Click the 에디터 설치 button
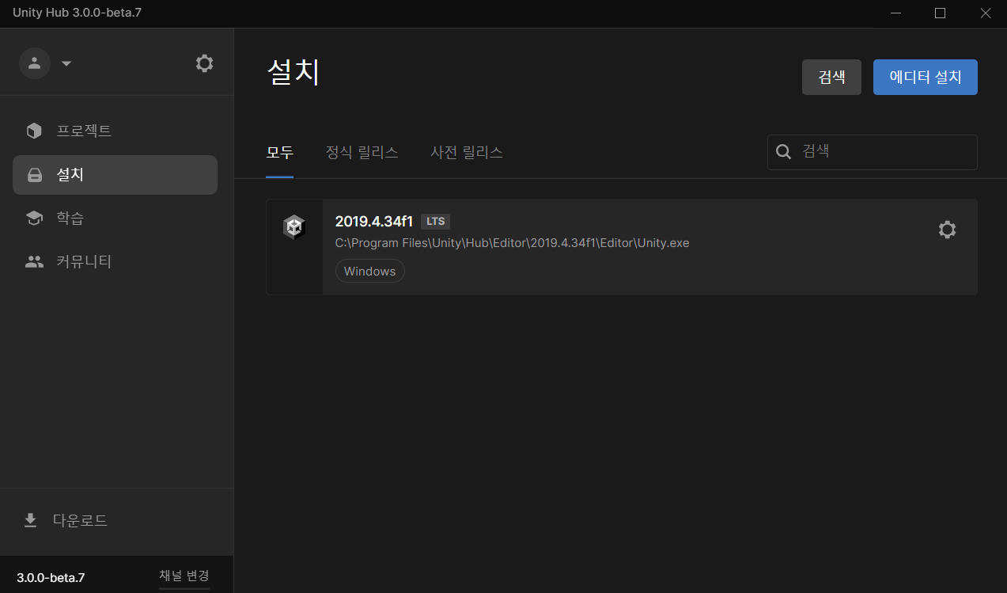The width and height of the screenshot is (1007, 593). click(x=926, y=77)
